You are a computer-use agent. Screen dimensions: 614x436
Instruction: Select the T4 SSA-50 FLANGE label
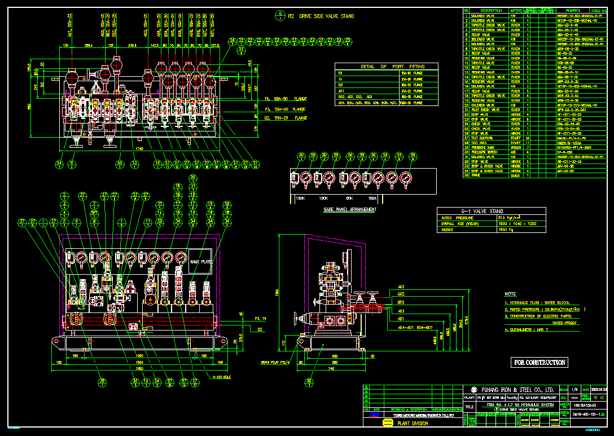pos(286,99)
